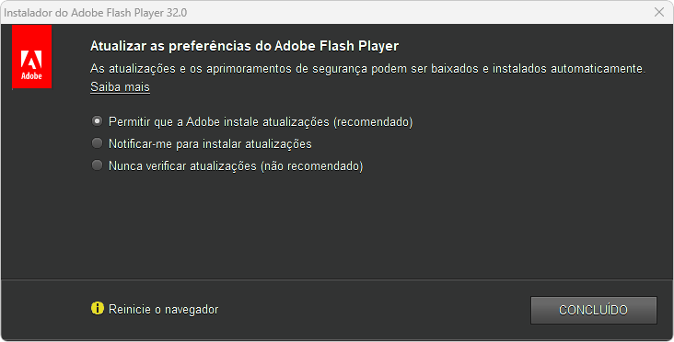The image size is (674, 342).
Task: Choose the Notificar-me para instalar radio button
Action: point(98,143)
